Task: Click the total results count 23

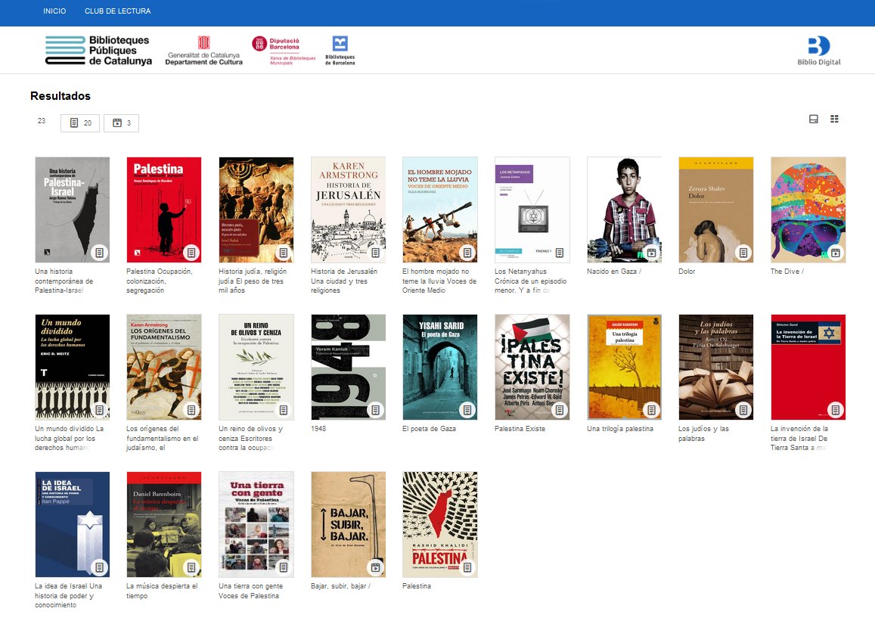Action: [x=42, y=120]
